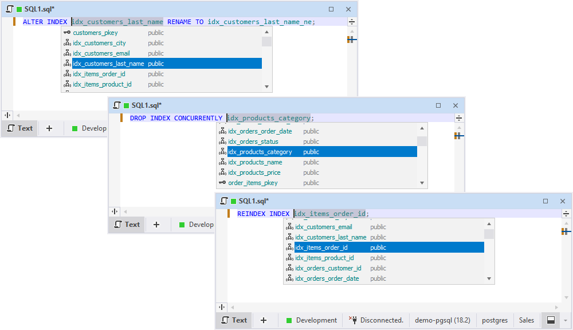
Task: Click RENAME TO keyword in ALTER INDEX statement
Action: (x=185, y=22)
